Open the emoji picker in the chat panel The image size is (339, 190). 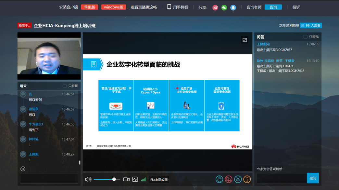pyautogui.click(x=22, y=169)
